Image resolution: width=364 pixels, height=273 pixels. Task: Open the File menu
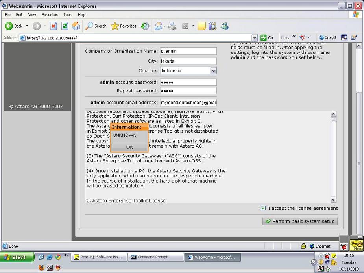pyautogui.click(x=7, y=15)
